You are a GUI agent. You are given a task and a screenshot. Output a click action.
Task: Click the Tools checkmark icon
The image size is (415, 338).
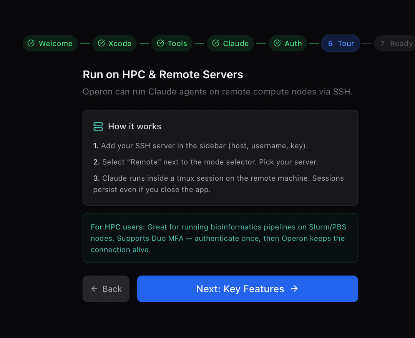(x=160, y=43)
